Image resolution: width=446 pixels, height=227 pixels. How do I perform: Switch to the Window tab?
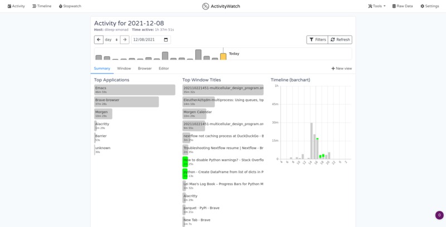124,68
